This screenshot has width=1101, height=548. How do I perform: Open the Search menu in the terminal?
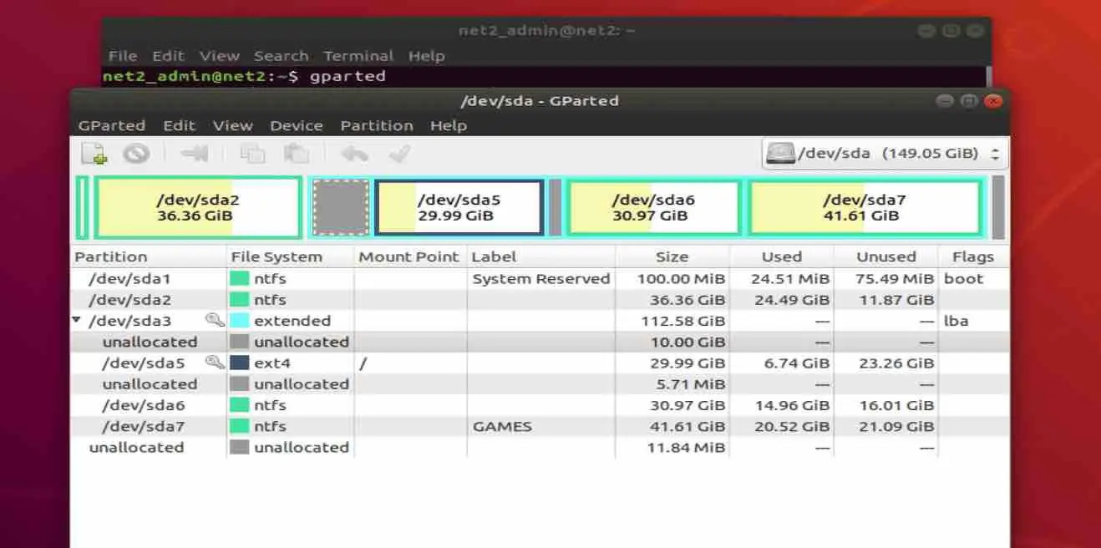pyautogui.click(x=281, y=56)
